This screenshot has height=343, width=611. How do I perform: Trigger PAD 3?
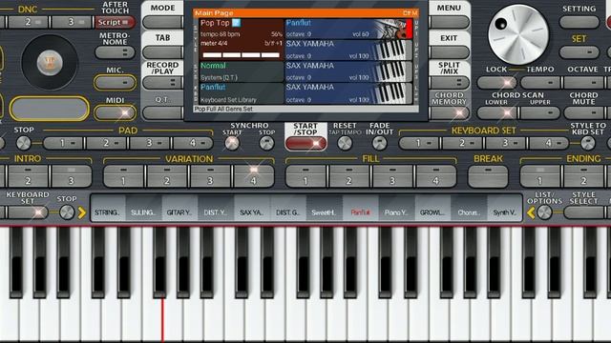pos(149,143)
